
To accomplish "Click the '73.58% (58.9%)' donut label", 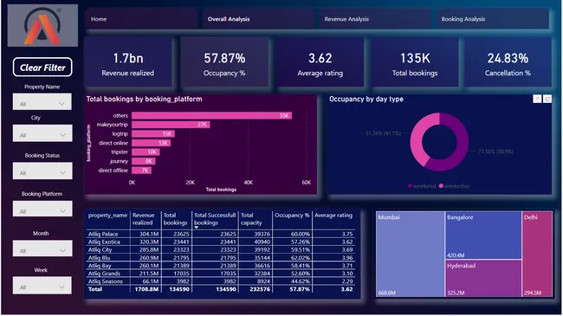I will pyautogui.click(x=495, y=152).
